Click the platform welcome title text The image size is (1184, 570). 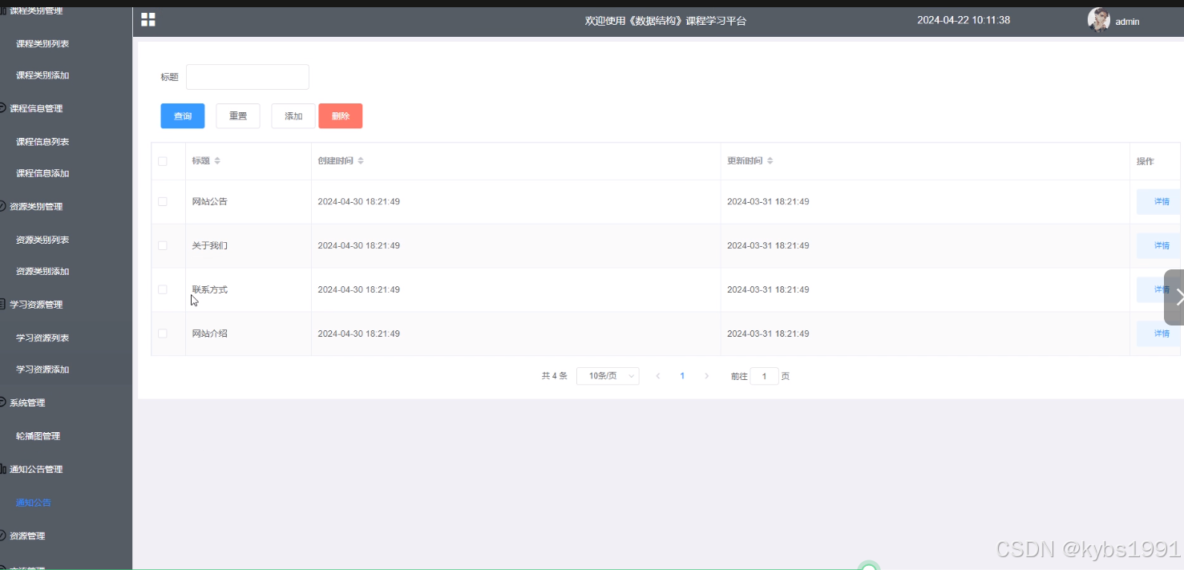665,21
